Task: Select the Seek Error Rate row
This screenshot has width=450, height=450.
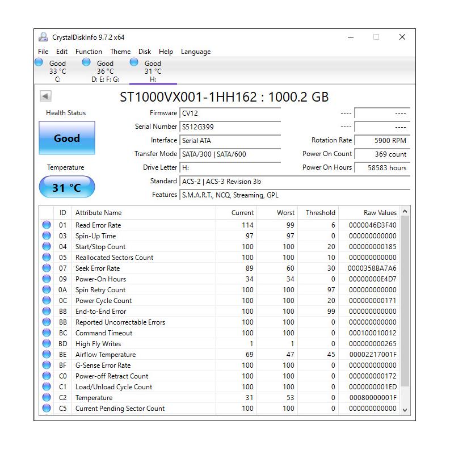Action: point(98,268)
